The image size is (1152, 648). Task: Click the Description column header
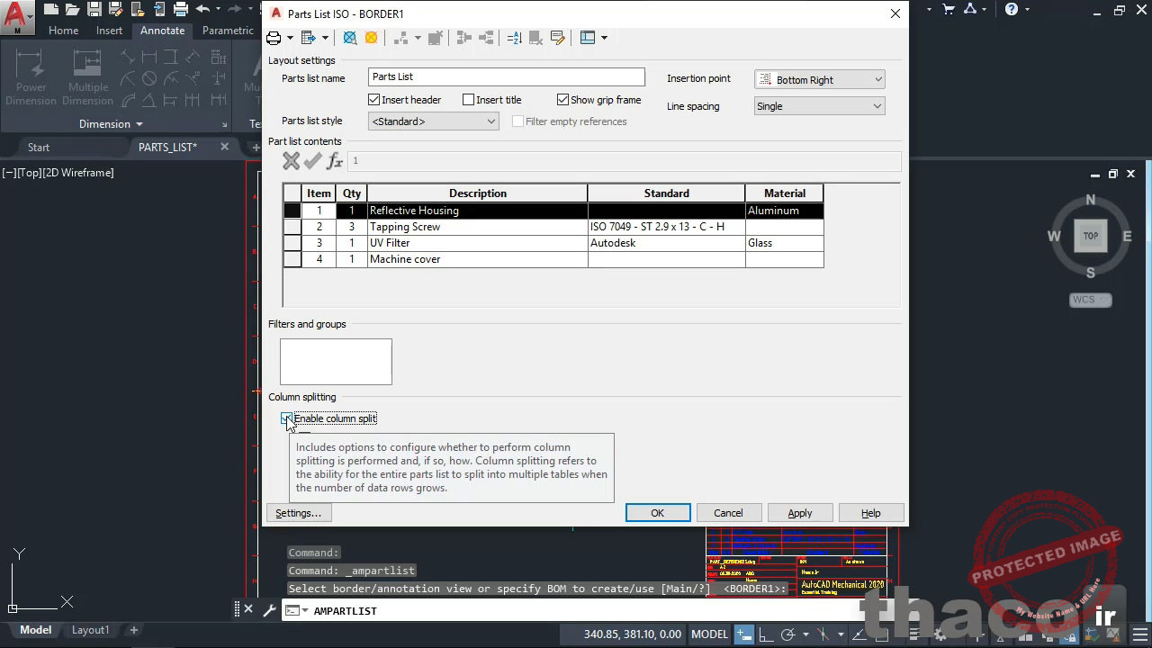(477, 193)
